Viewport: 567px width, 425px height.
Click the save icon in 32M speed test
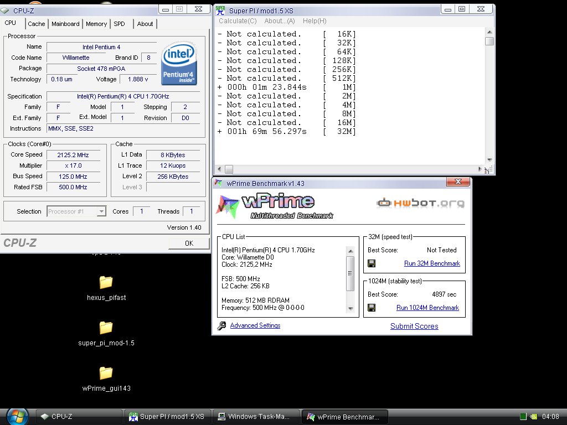372,263
